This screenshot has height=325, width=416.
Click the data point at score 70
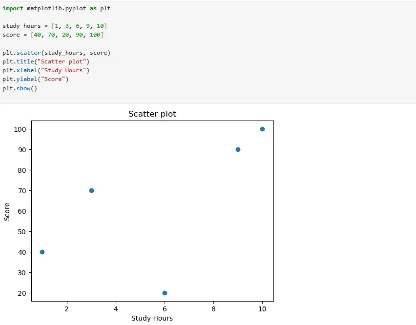tap(91, 190)
